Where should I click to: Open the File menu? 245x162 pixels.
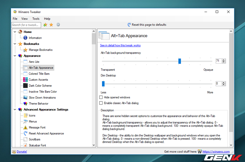click(15, 19)
